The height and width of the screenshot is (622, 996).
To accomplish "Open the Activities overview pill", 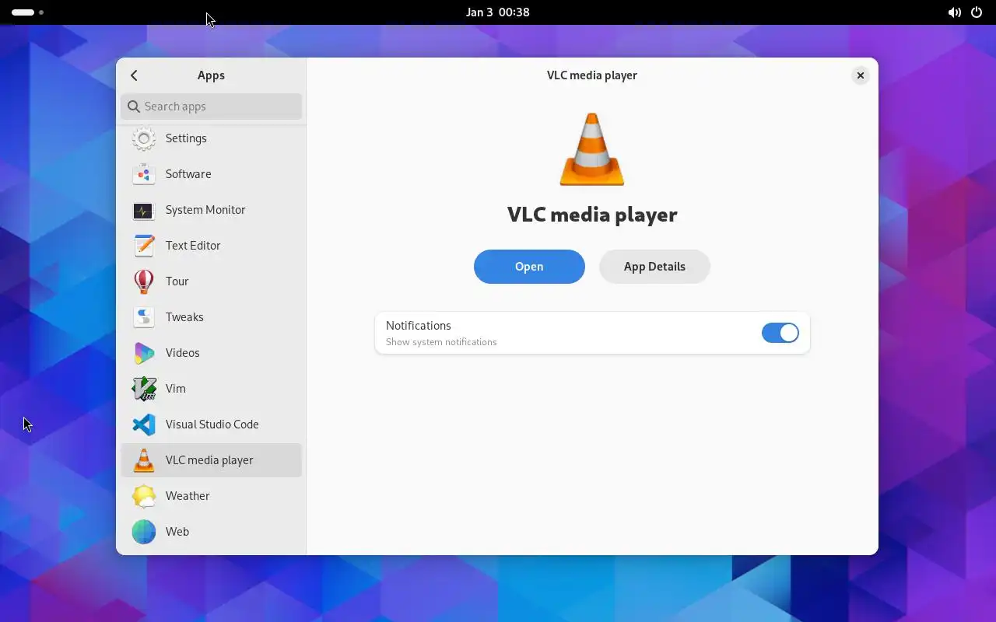I will [x=28, y=12].
